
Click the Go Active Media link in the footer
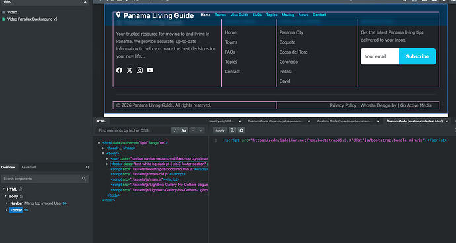416,105
